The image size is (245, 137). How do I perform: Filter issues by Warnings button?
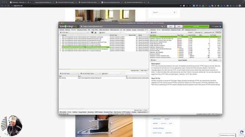coord(199,32)
